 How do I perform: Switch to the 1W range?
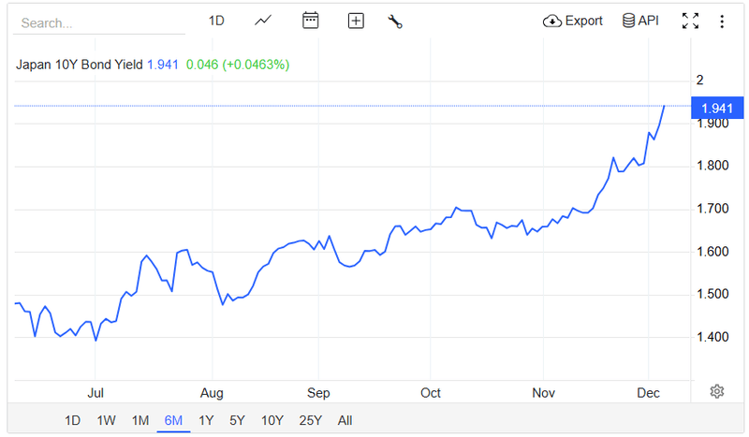107,420
